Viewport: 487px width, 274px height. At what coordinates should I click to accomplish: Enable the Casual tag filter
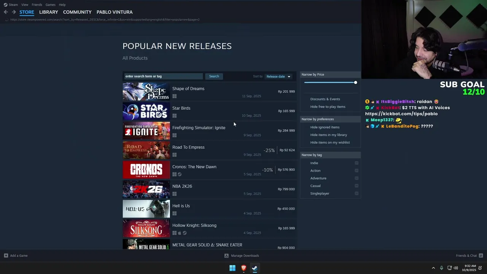point(315,186)
